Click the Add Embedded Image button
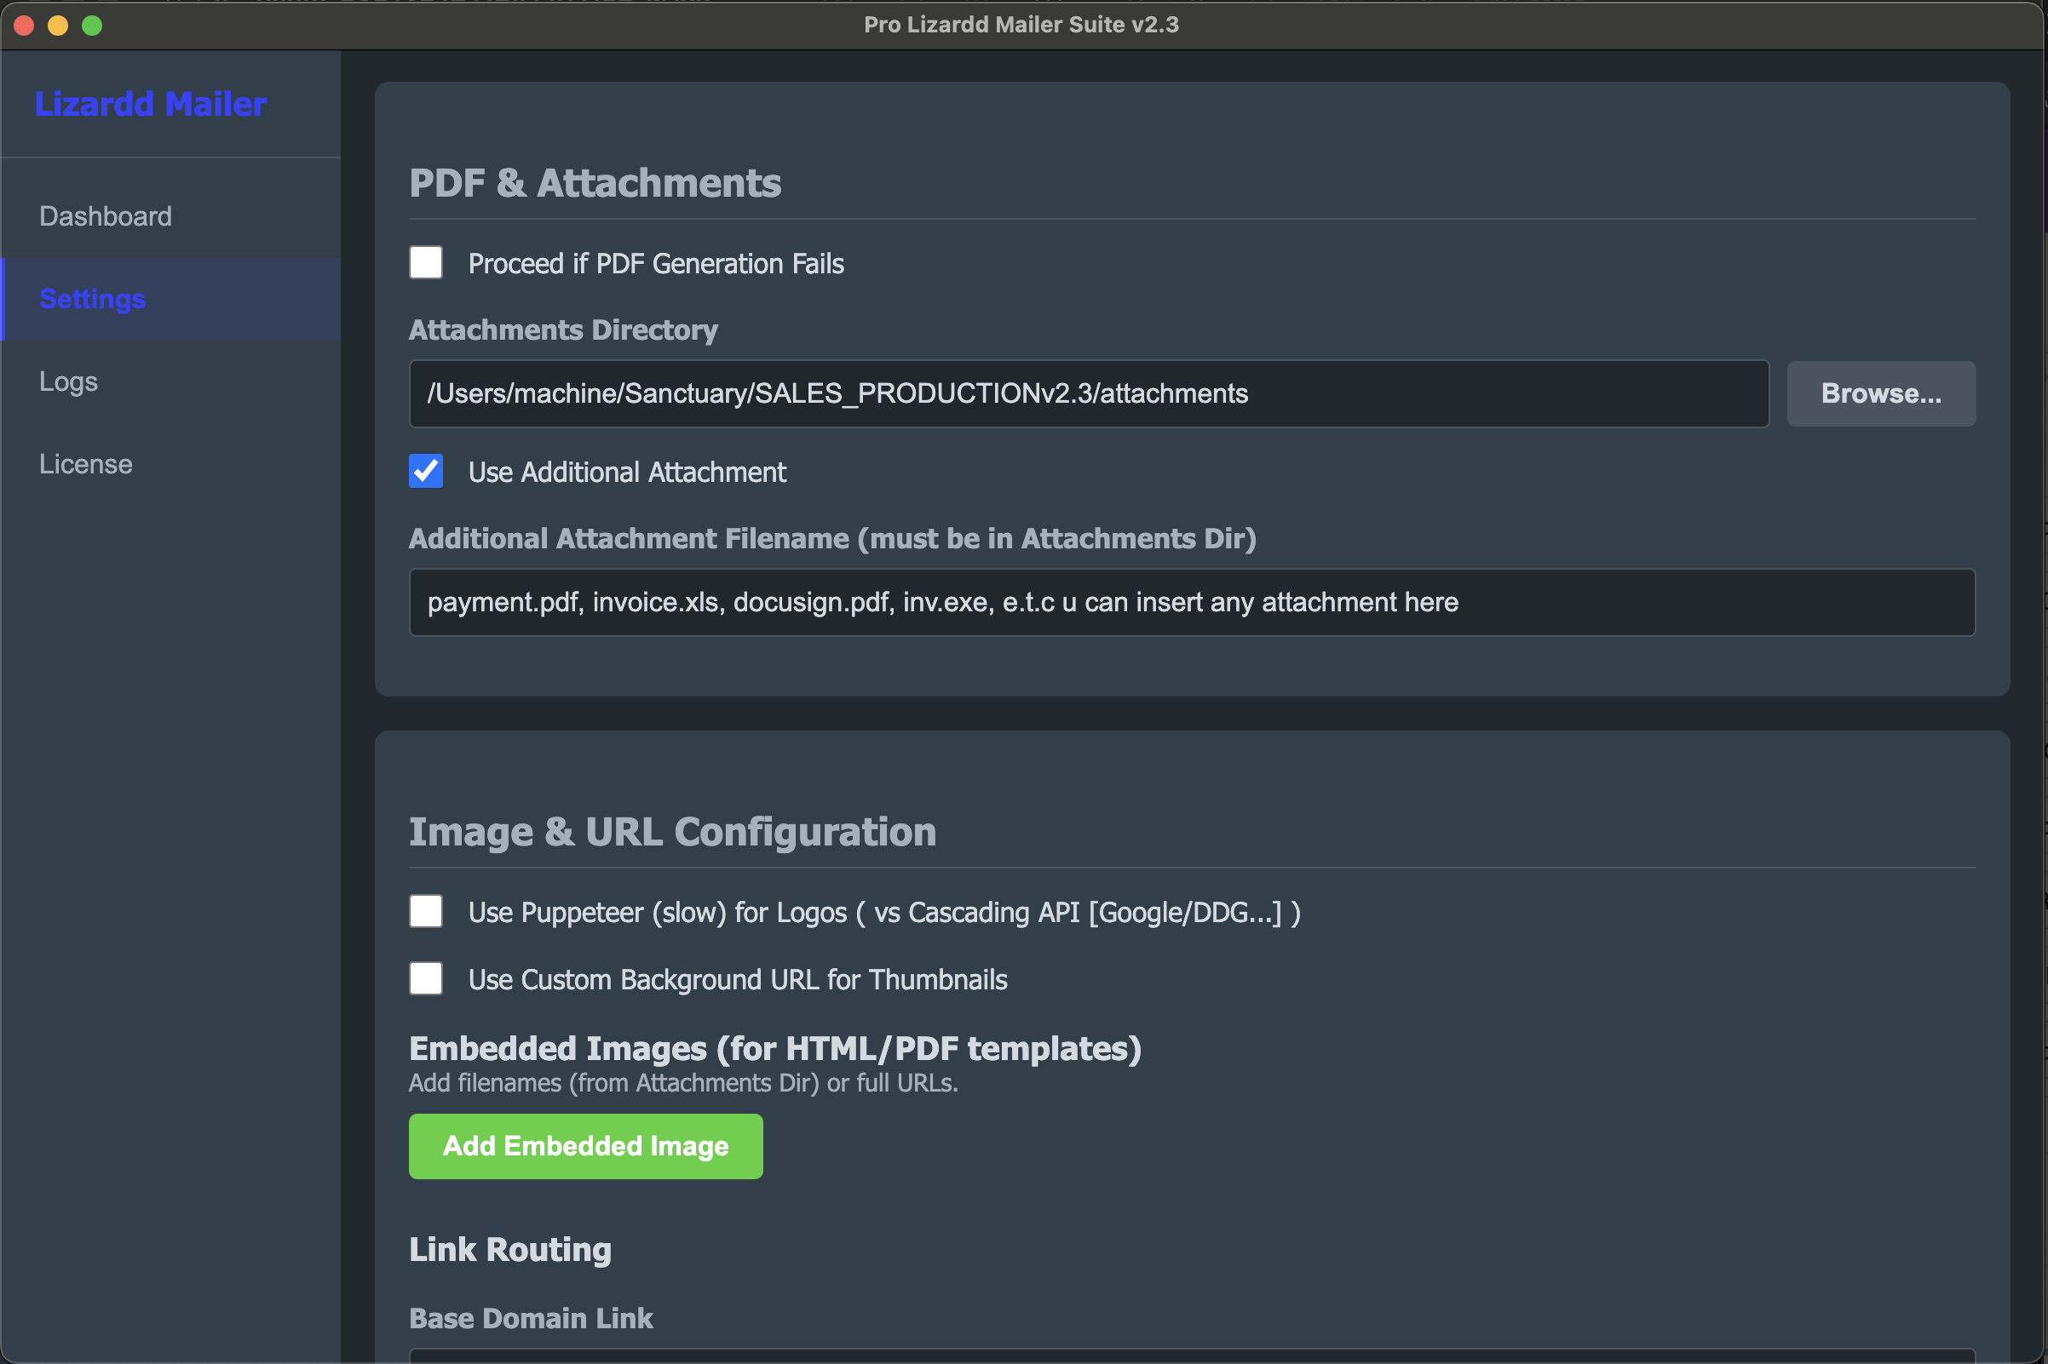2048x1364 pixels. (x=585, y=1146)
